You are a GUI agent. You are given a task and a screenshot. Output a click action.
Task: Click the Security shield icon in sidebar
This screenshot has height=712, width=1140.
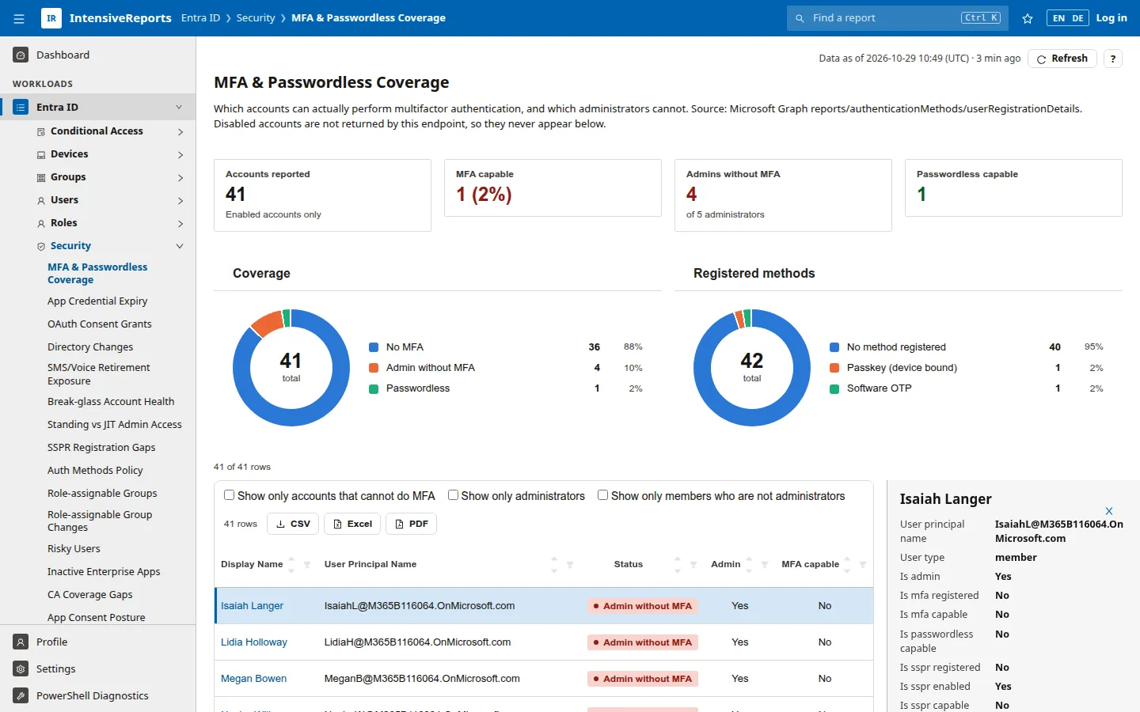click(41, 246)
